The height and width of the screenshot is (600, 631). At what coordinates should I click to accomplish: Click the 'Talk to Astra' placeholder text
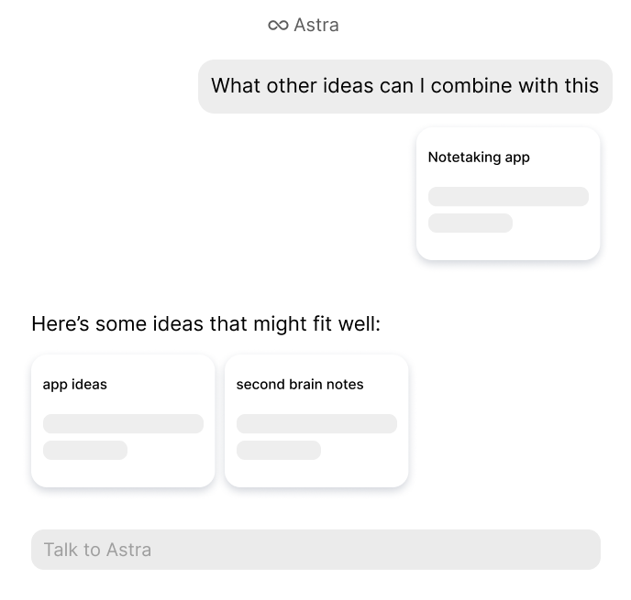tap(97, 550)
